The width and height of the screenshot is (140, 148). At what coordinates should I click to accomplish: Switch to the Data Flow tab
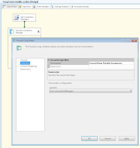point(25,7)
